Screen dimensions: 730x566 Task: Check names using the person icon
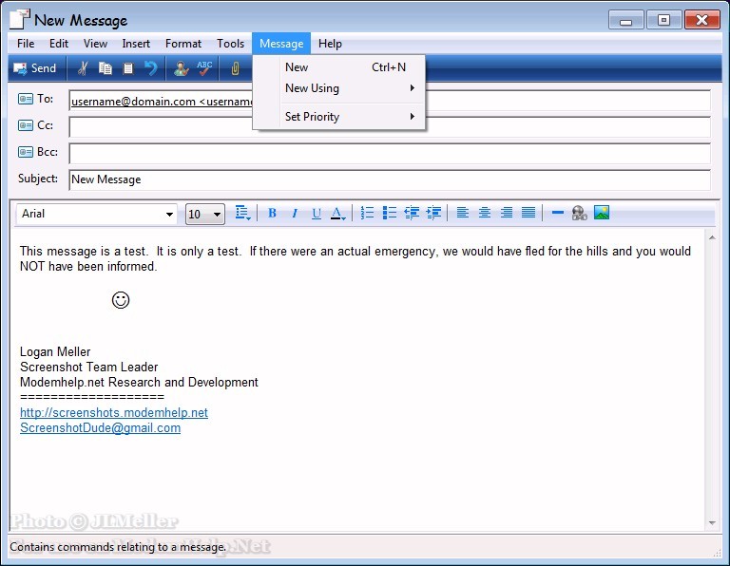[182, 68]
